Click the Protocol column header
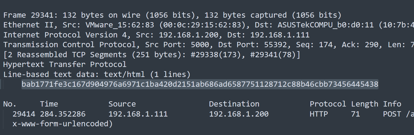Screen dimensions: 414x135 (328, 104)
